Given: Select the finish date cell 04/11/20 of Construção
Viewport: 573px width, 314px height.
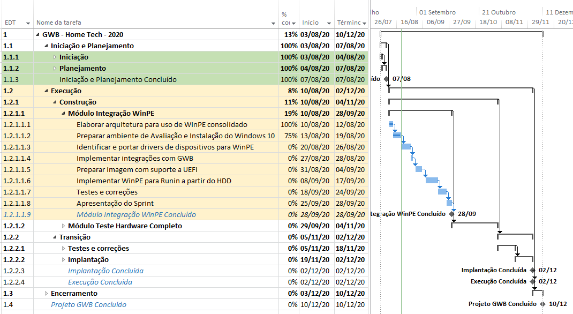Looking at the screenshot, I should [x=351, y=102].
